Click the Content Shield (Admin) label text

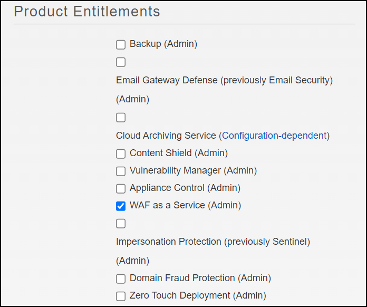point(178,153)
